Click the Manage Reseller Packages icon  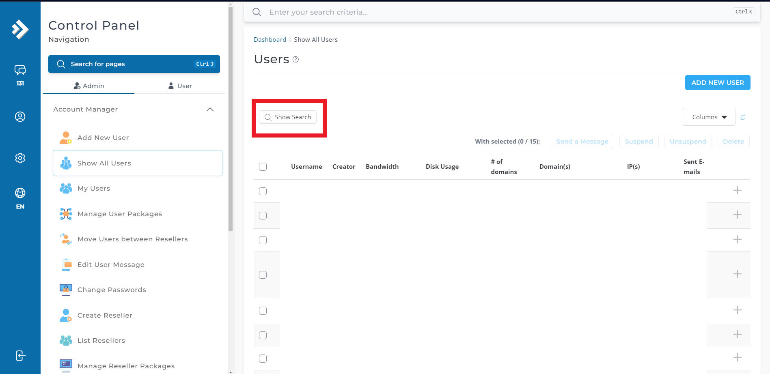click(x=66, y=365)
